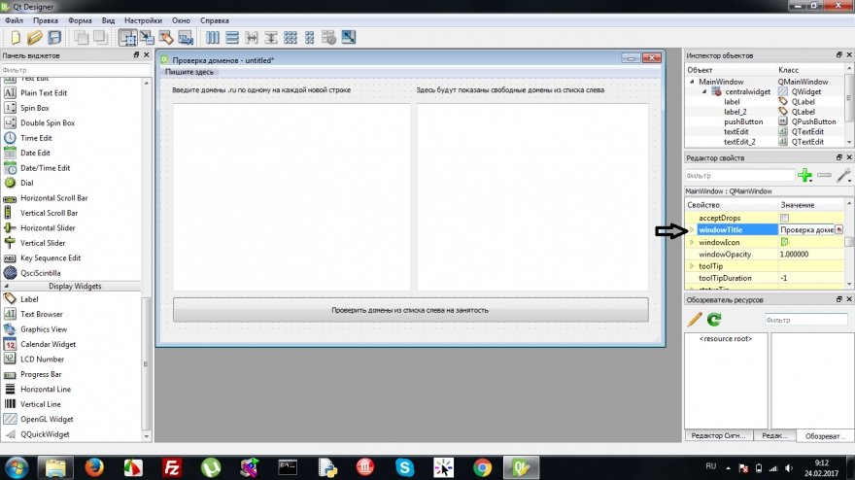
Task: Open the Справка menu
Action: pyautogui.click(x=215, y=20)
